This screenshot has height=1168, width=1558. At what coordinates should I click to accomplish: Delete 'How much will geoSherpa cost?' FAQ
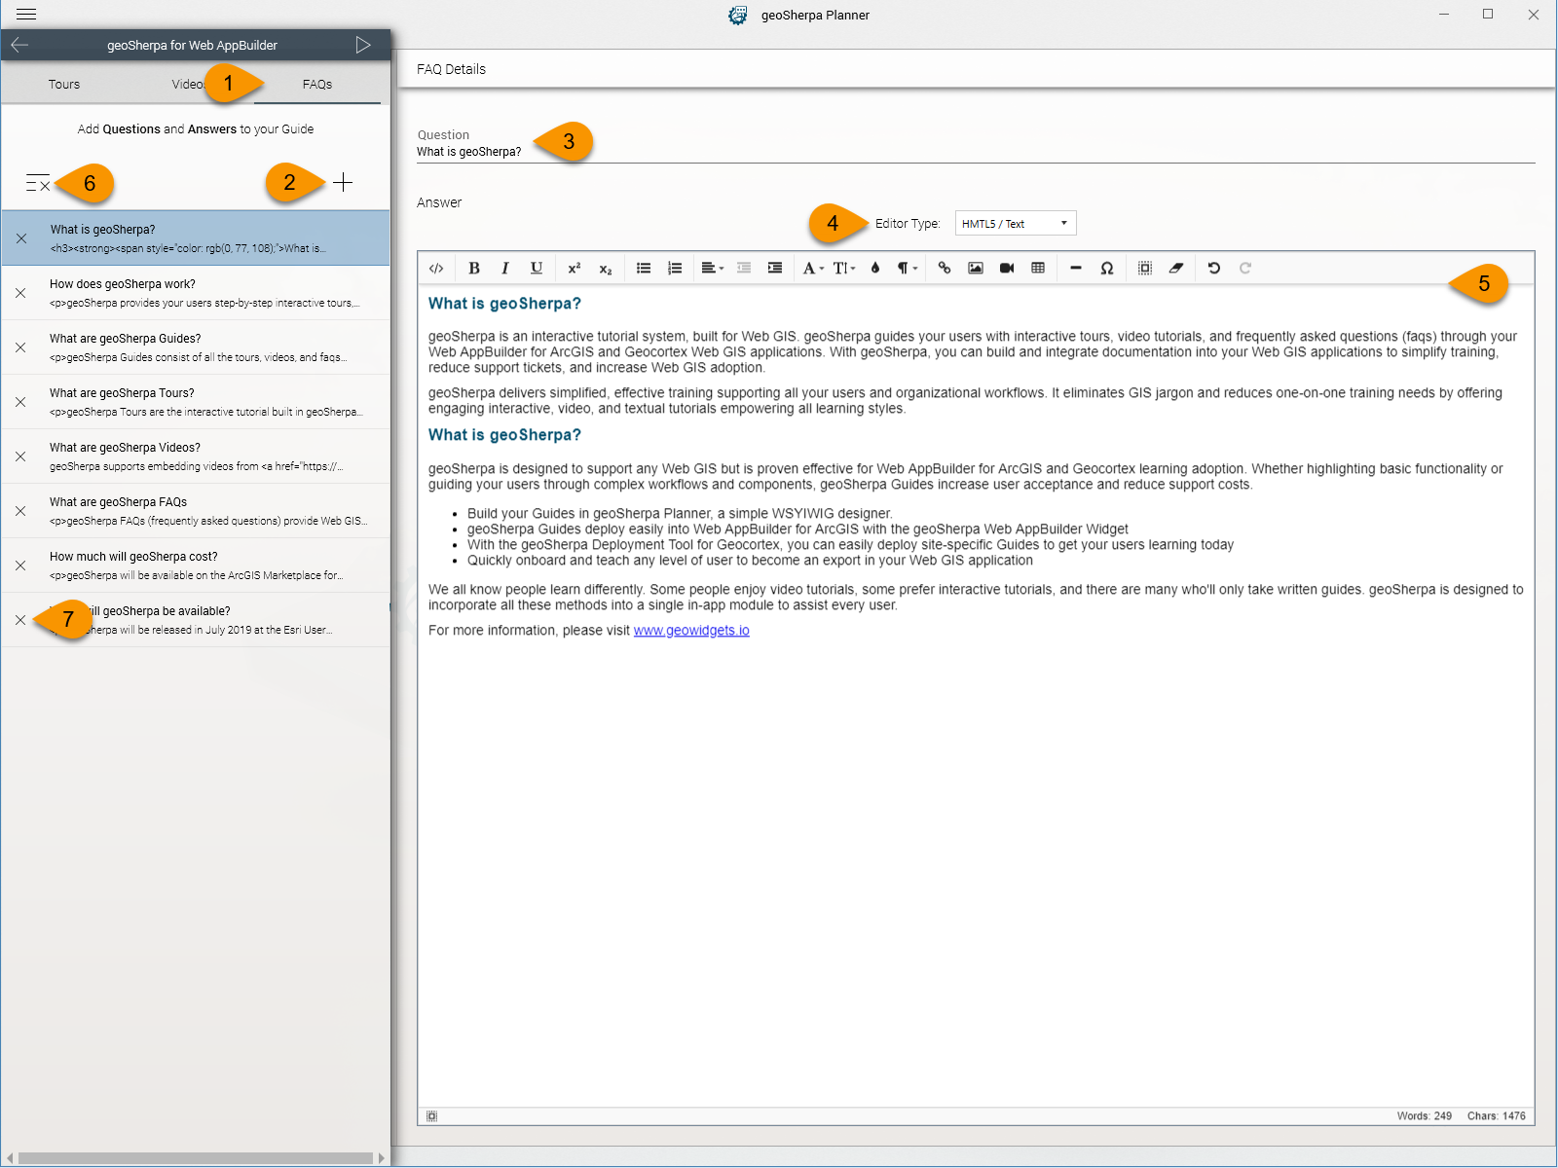point(20,566)
